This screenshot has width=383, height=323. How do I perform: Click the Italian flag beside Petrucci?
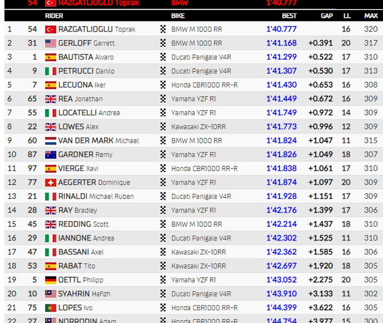coord(51,71)
